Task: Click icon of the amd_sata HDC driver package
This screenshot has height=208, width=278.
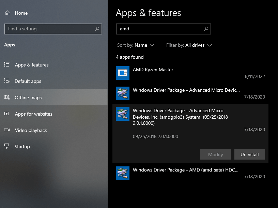Action: point(123,173)
